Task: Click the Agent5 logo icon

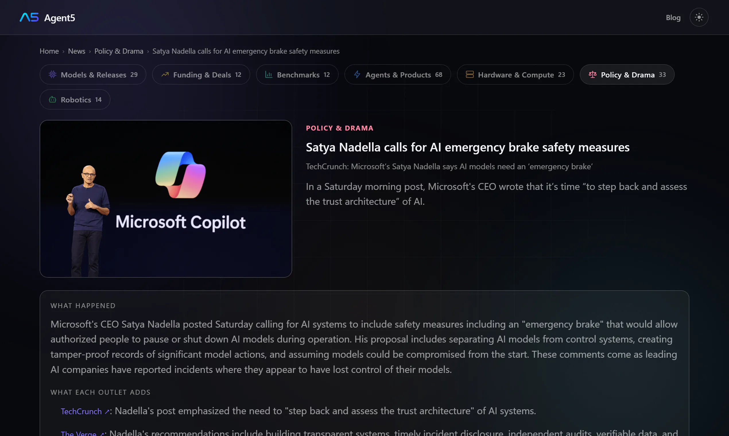Action: (29, 17)
